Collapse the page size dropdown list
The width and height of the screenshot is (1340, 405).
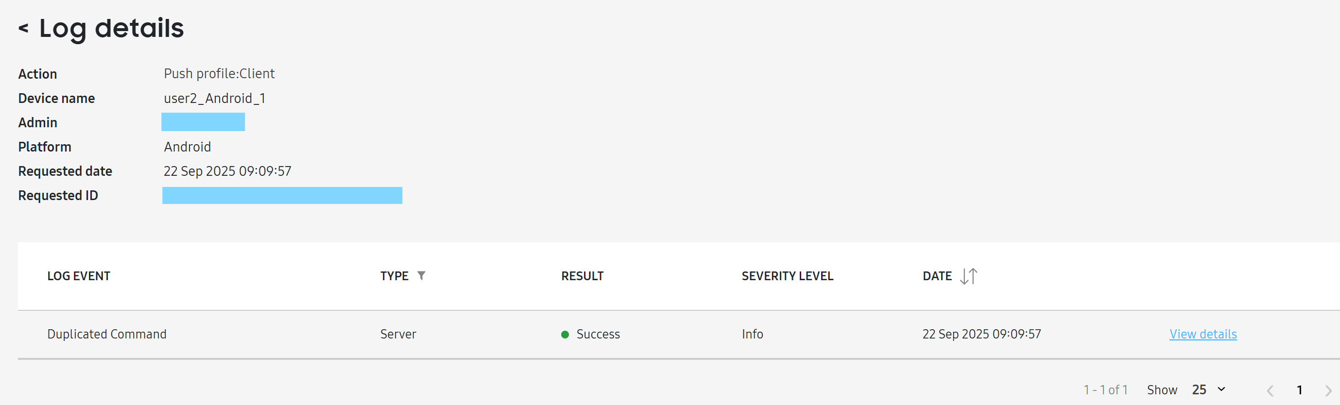coord(1223,389)
